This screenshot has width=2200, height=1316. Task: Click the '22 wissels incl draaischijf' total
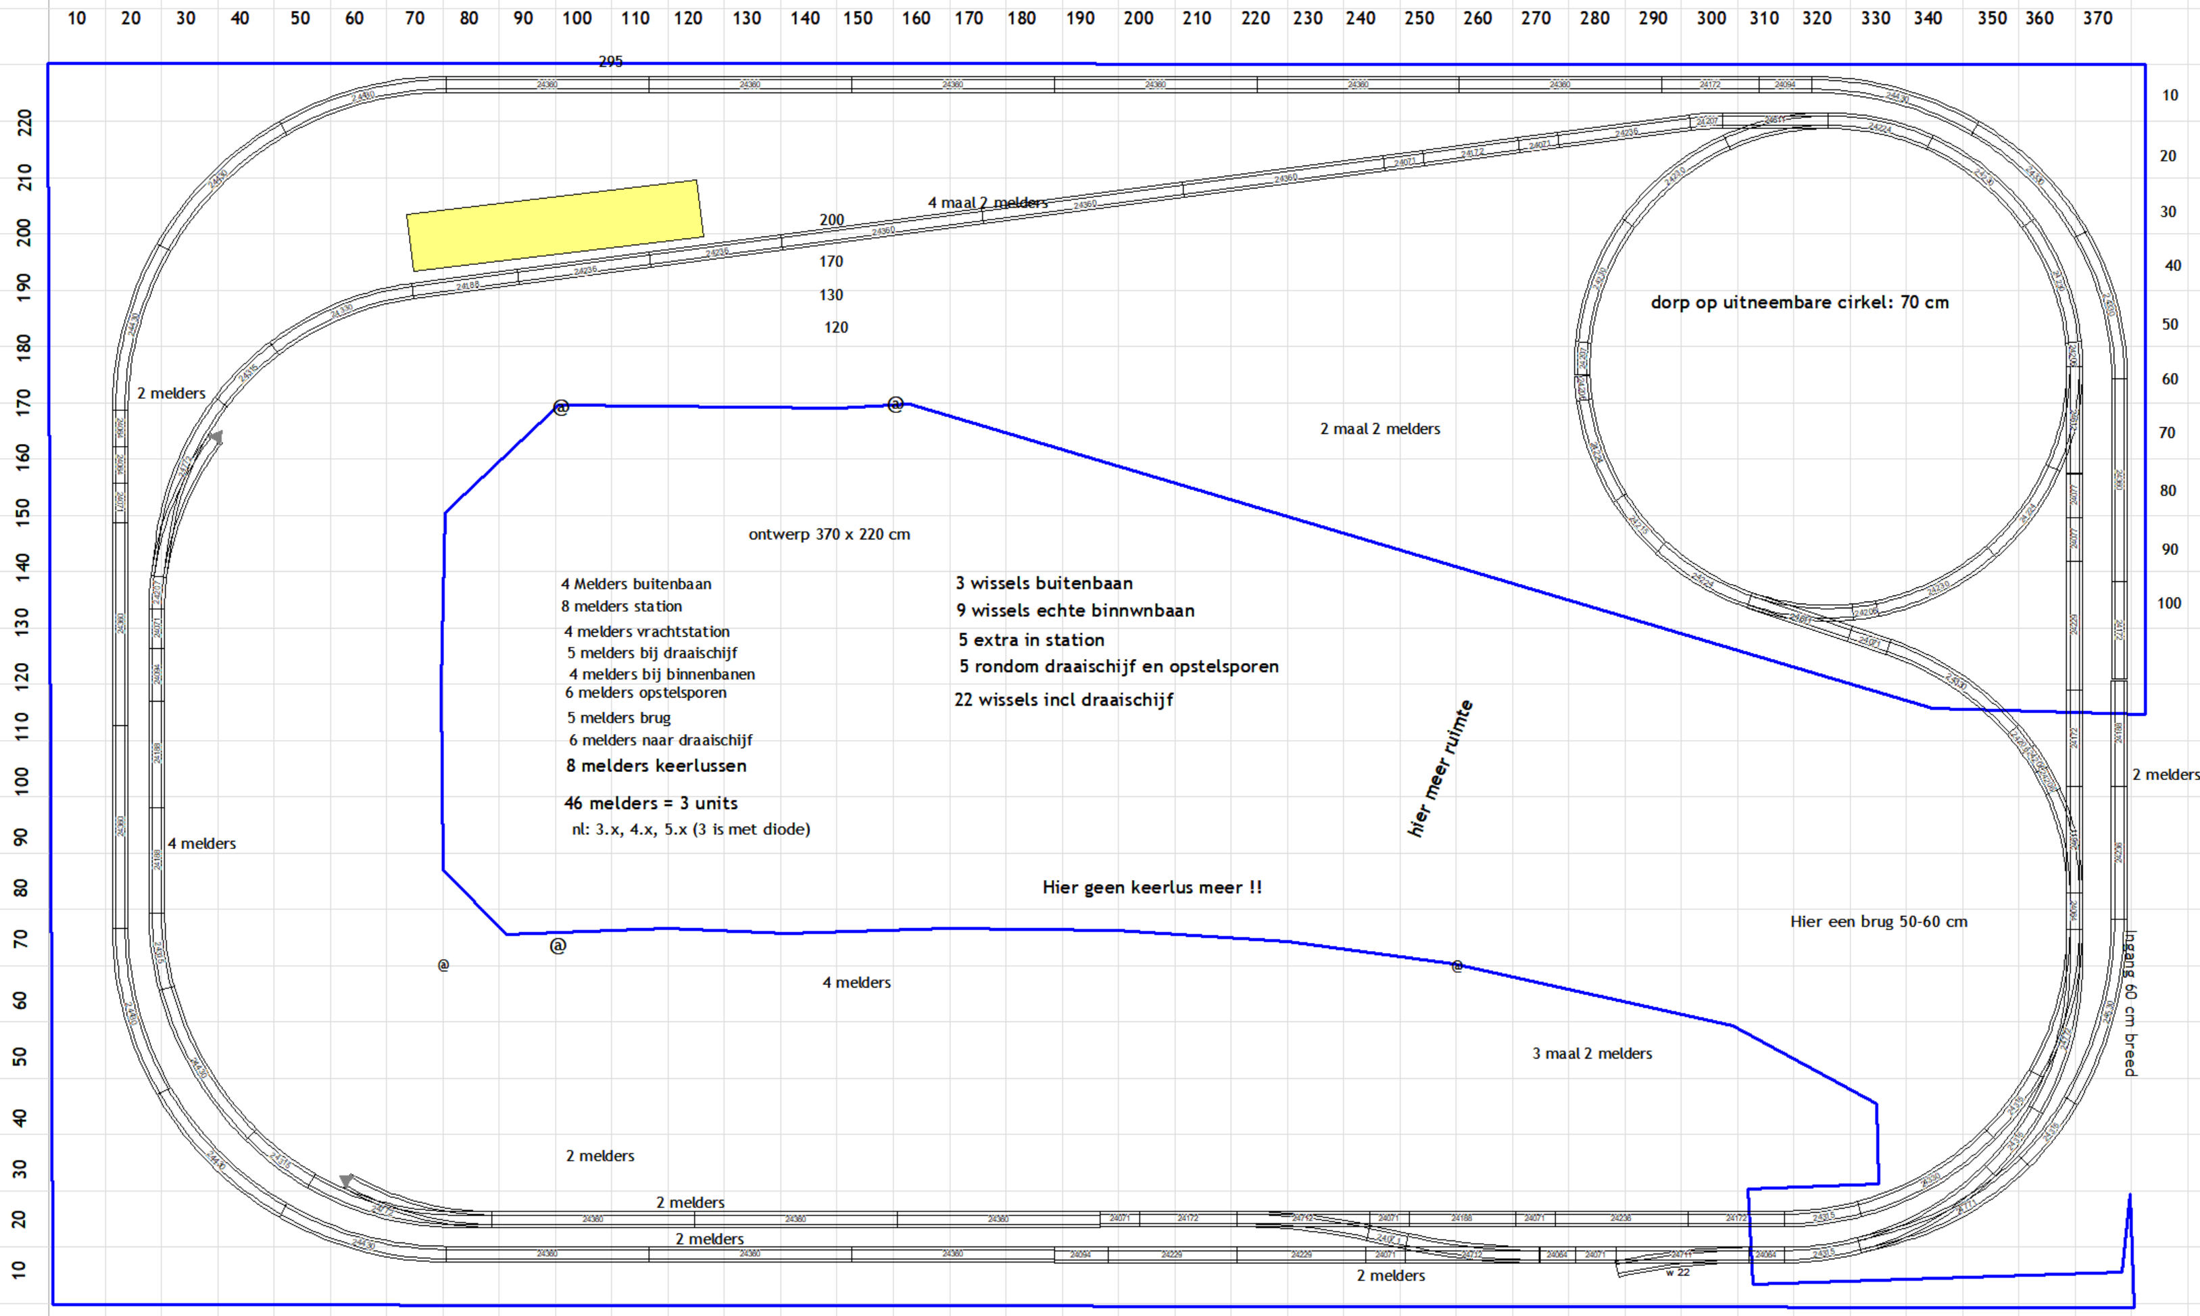pyautogui.click(x=1063, y=700)
